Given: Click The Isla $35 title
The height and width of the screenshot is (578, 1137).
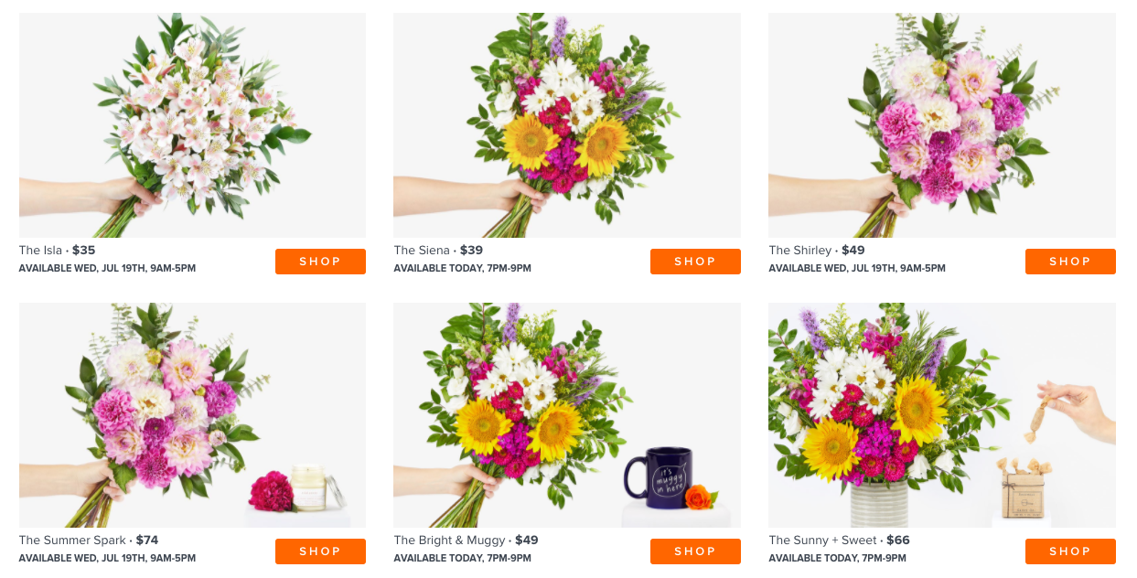Looking at the screenshot, I should pyautogui.click(x=57, y=251).
